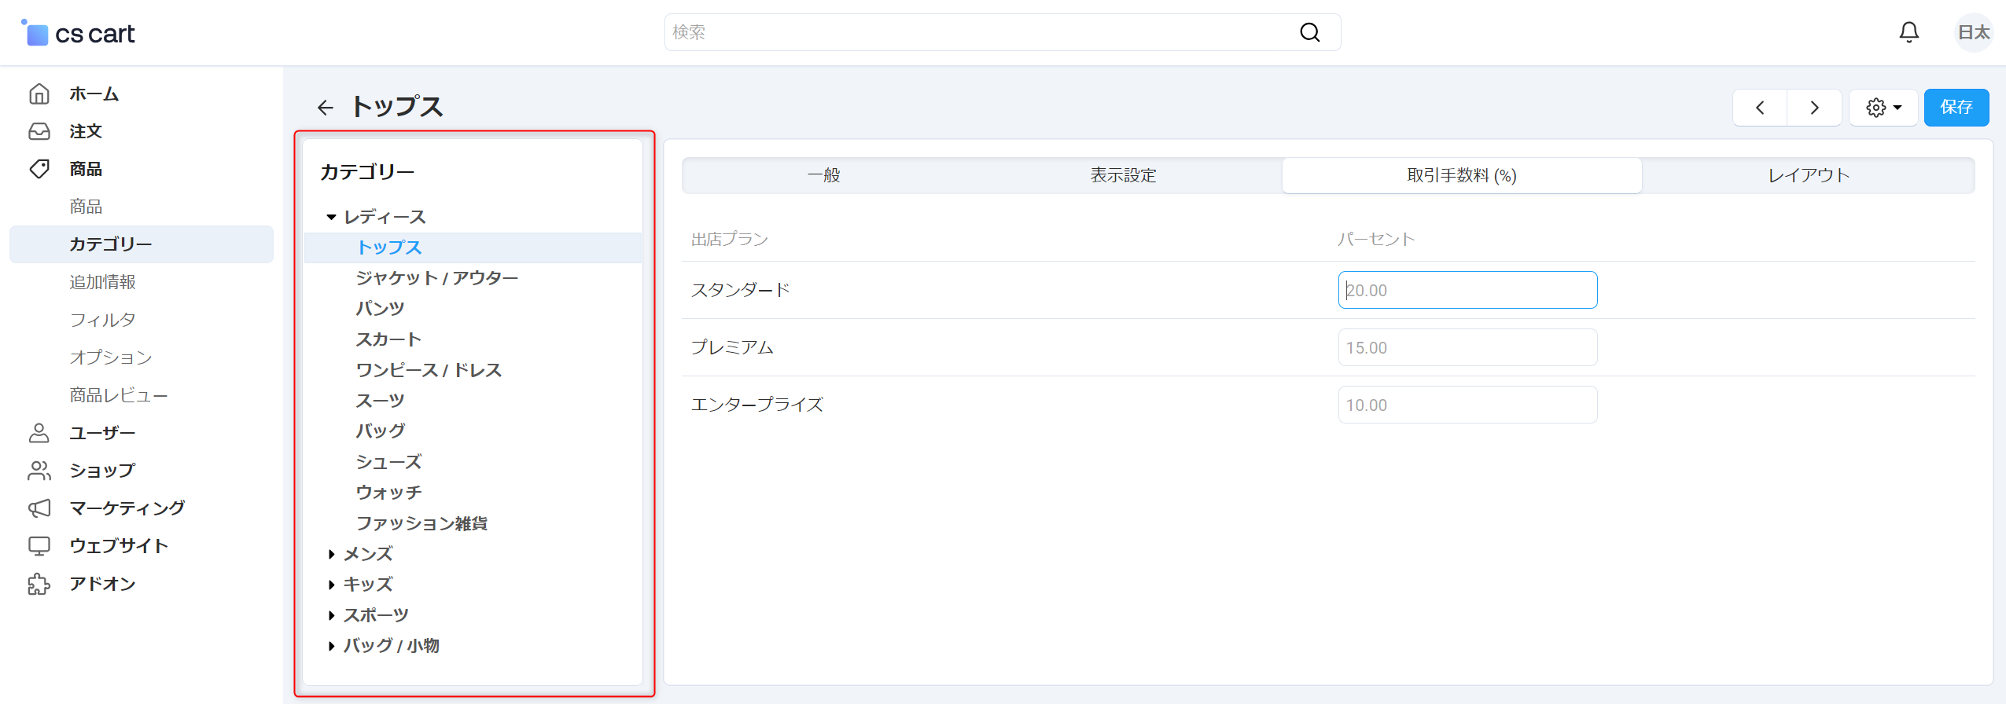The width and height of the screenshot is (2006, 704).
Task: Switch to the 表示設定 tab
Action: 1123,175
